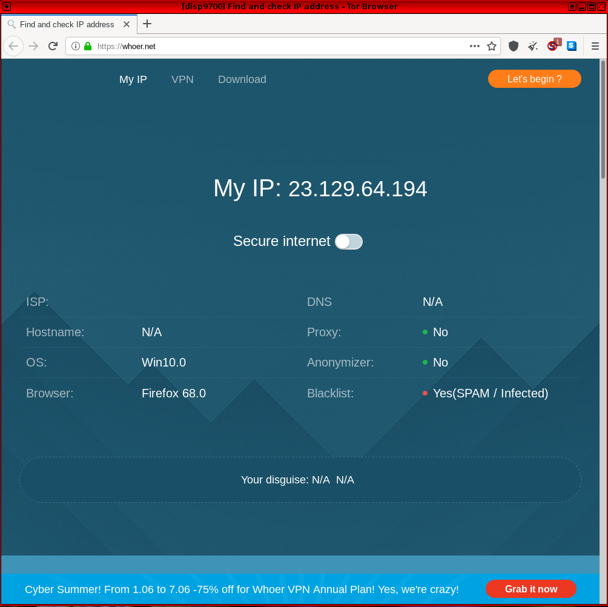Click the back navigation arrow
This screenshot has height=607, width=608.
[x=13, y=46]
